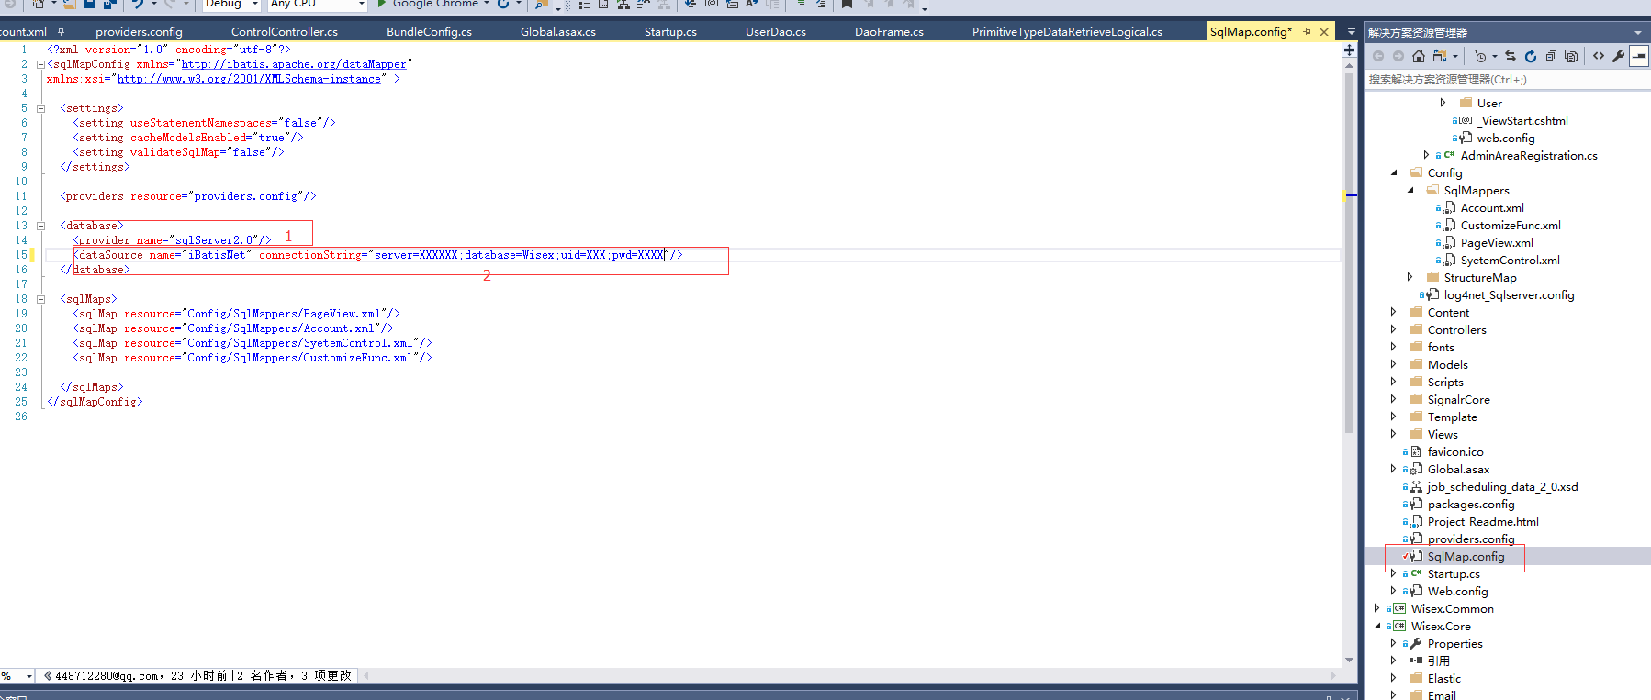Click the Global.asax file icon in the tree
Screen dimensions: 1651x700
[1417, 470]
